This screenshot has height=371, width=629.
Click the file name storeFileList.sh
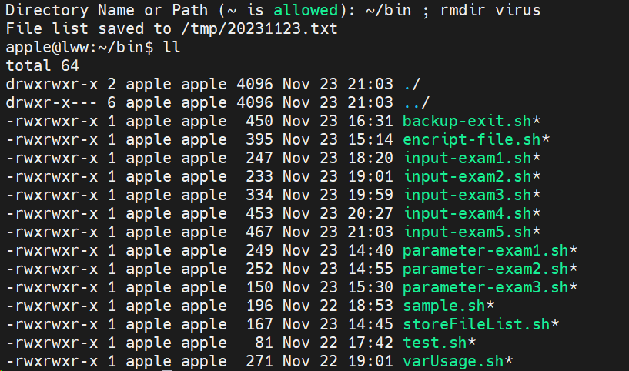476,324
